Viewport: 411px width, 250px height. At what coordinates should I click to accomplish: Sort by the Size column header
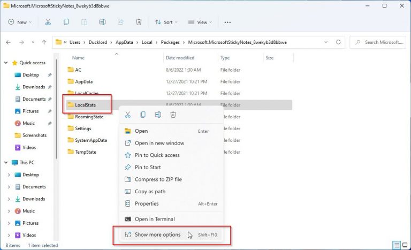270,58
